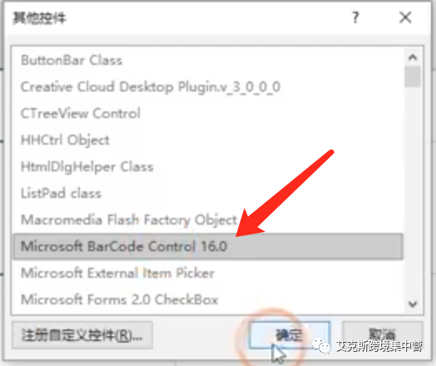Viewport: 436px width, 366px height.
Task: Close the 其他控件 dialog
Action: coord(405,17)
